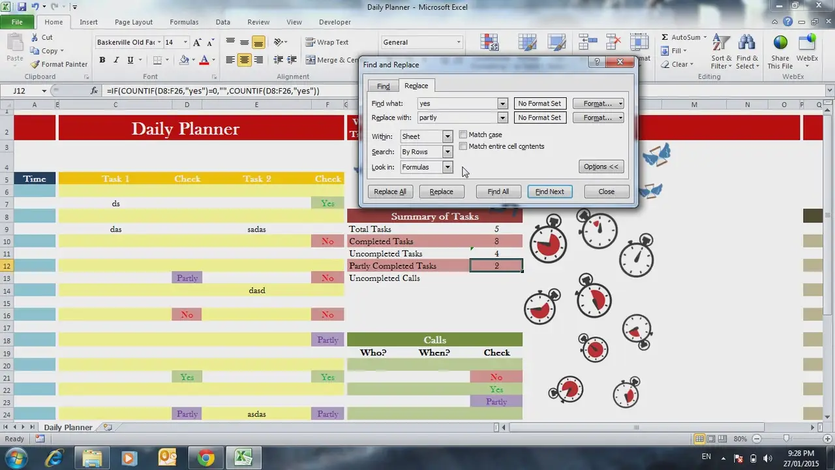The image size is (835, 470).
Task: Click the Find All button
Action: 498,192
